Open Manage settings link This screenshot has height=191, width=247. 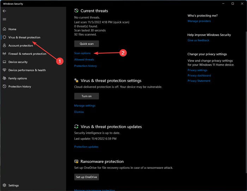point(85,106)
